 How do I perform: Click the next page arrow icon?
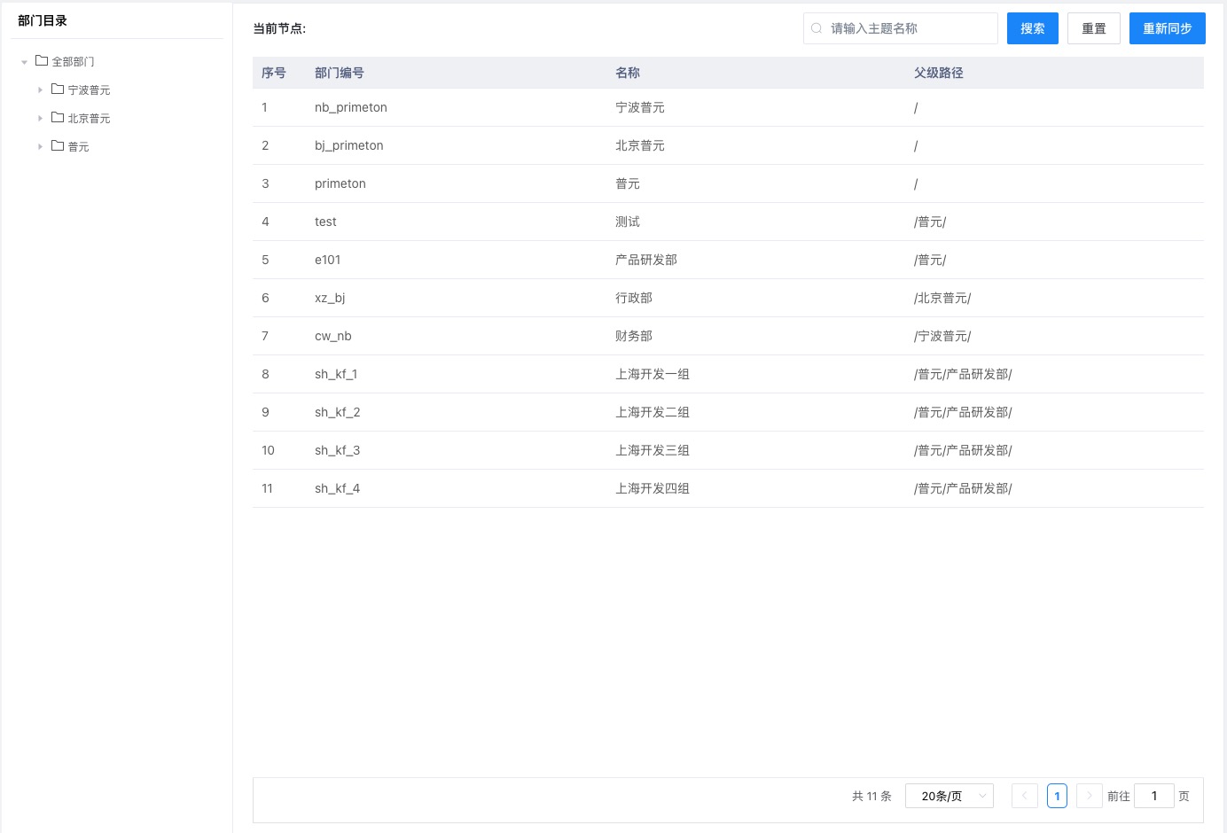point(1089,796)
